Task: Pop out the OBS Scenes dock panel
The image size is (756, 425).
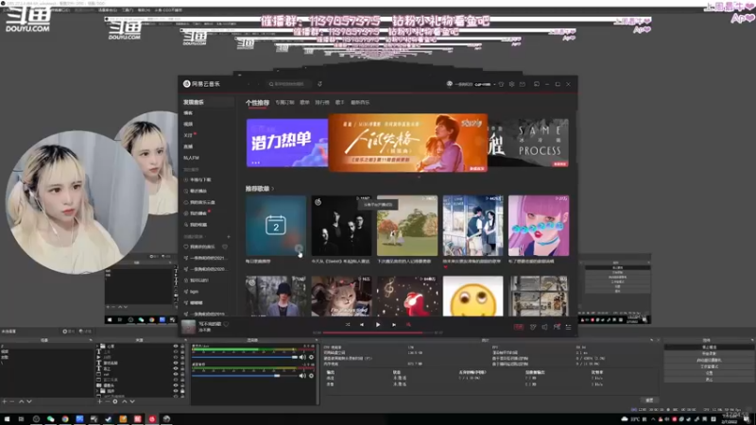Action: (91, 340)
